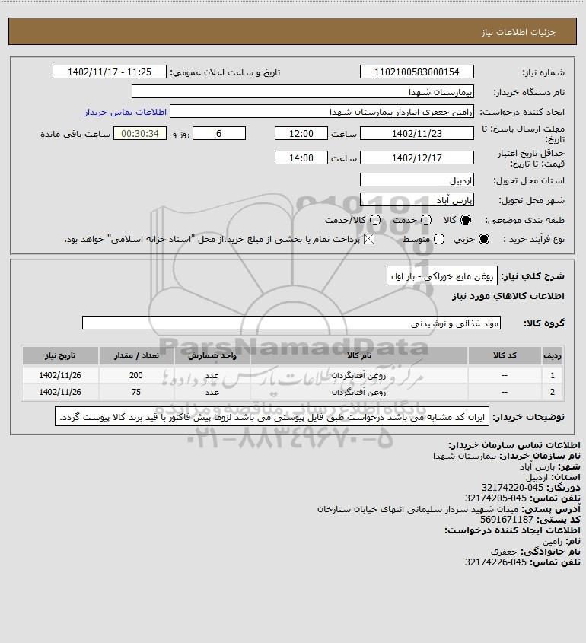Open the اطلاعات تماس خریدار link
This screenshot has width=586, height=643.
pos(126,112)
